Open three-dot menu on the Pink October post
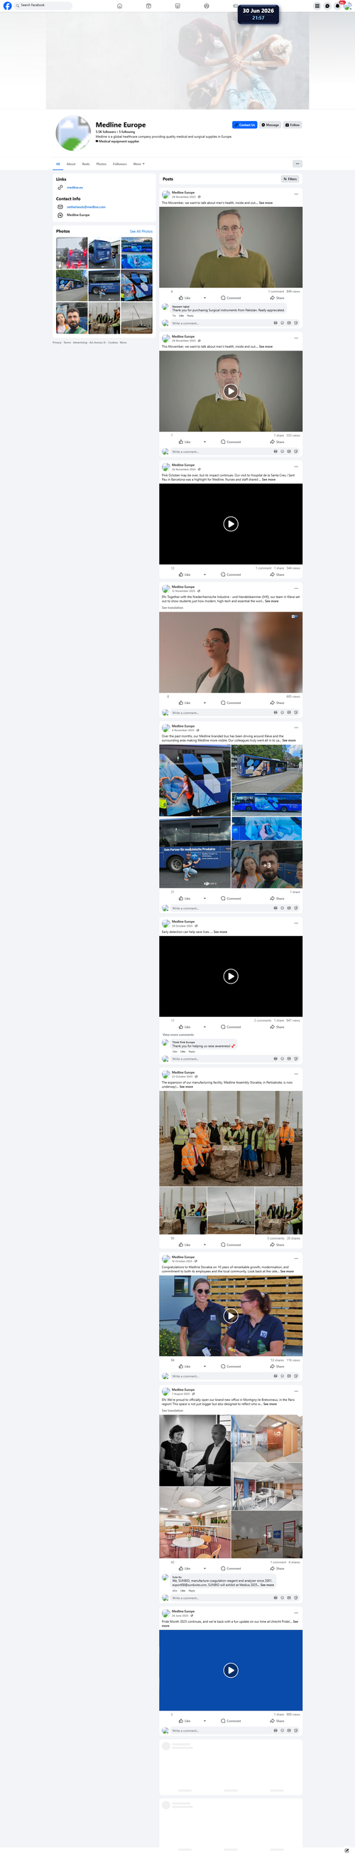355x1859 pixels. [296, 467]
